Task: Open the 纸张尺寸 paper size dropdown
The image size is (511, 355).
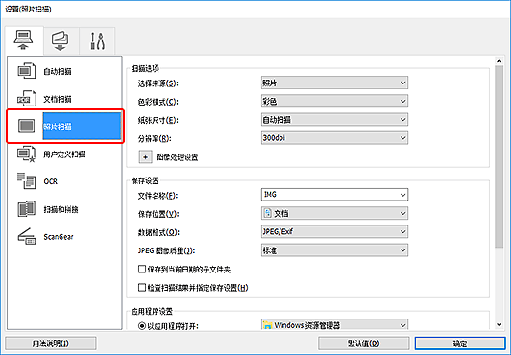Action: click(334, 120)
